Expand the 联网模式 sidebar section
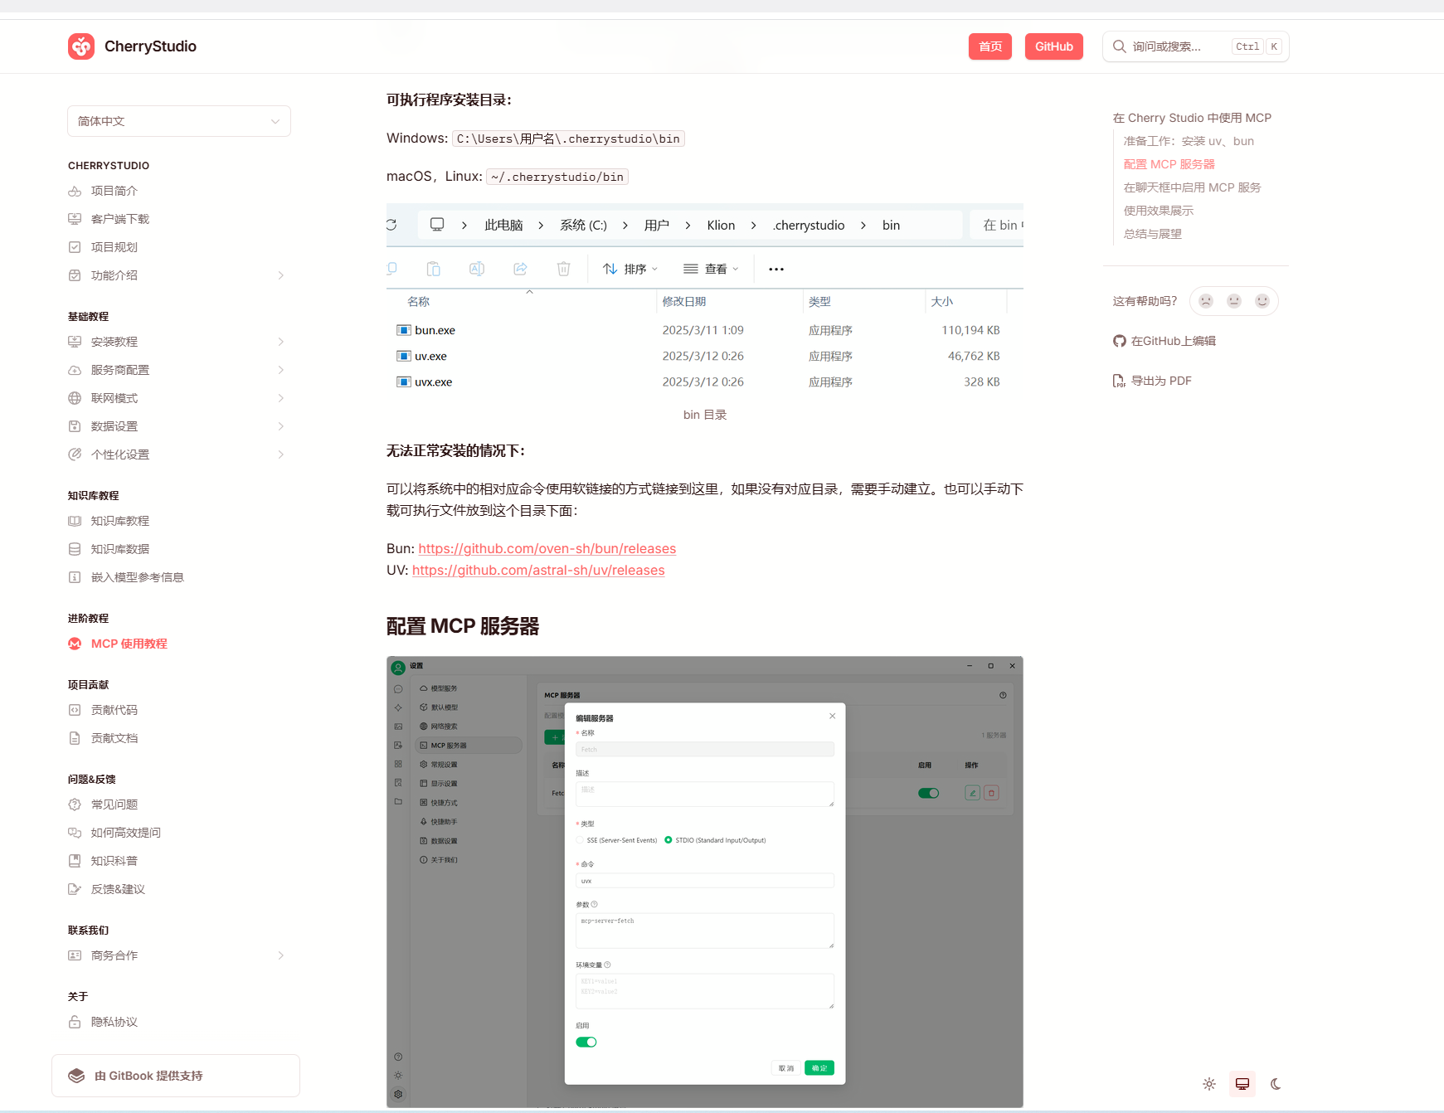Viewport: 1444px width, 1113px height. tap(281, 398)
